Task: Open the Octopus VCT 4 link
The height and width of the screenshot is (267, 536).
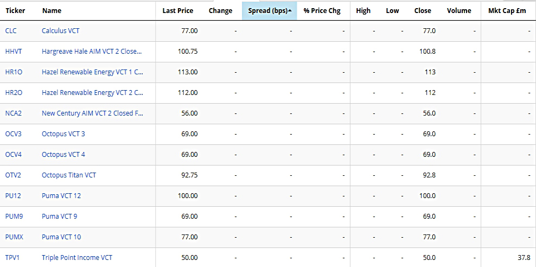Action: (x=63, y=155)
